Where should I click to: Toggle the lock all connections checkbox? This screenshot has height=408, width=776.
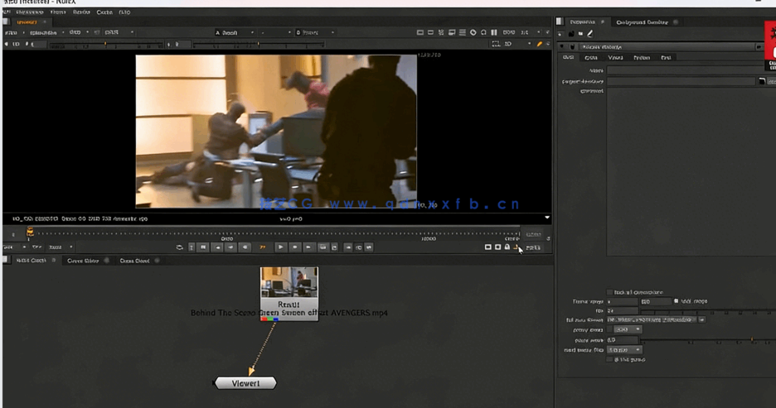click(x=610, y=292)
